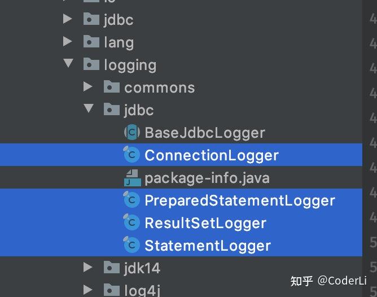Select ConnectionLogger in the project tree

212,155
